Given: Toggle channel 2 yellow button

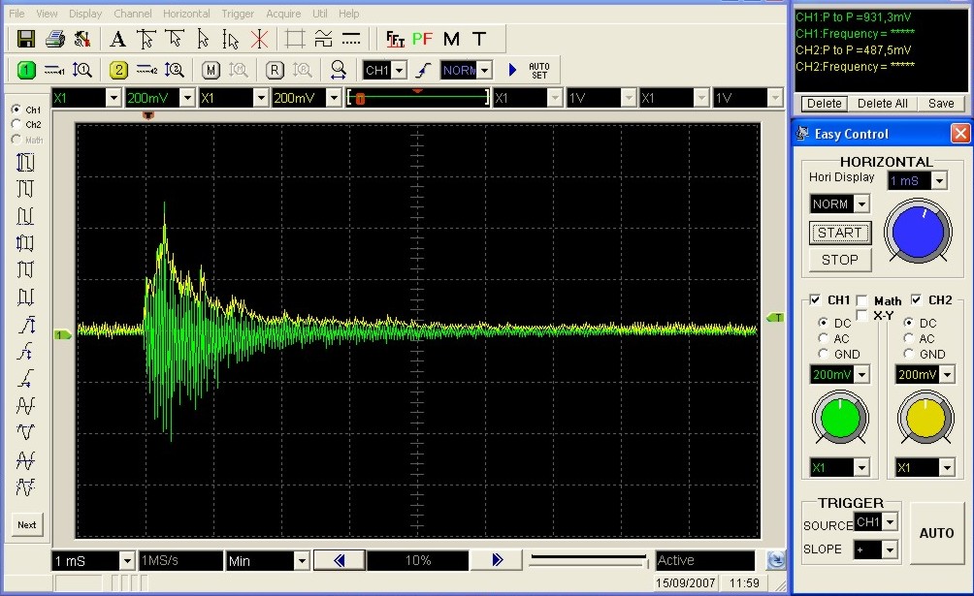Looking at the screenshot, I should pos(118,70).
